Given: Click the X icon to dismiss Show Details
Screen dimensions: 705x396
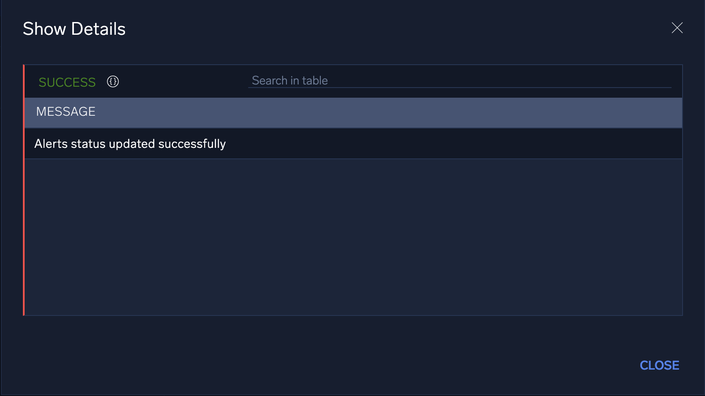Looking at the screenshot, I should pos(677,28).
